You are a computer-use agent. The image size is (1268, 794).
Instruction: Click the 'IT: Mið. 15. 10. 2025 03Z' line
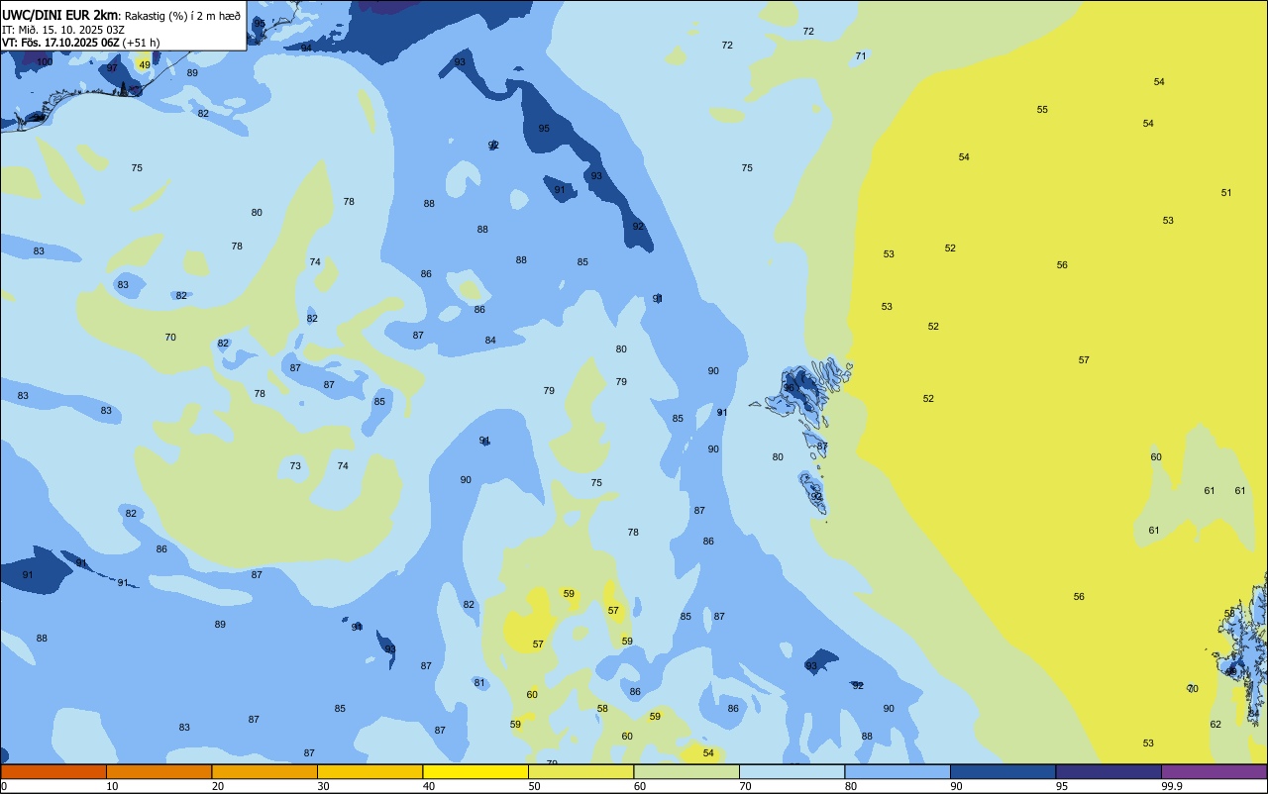coord(62,29)
